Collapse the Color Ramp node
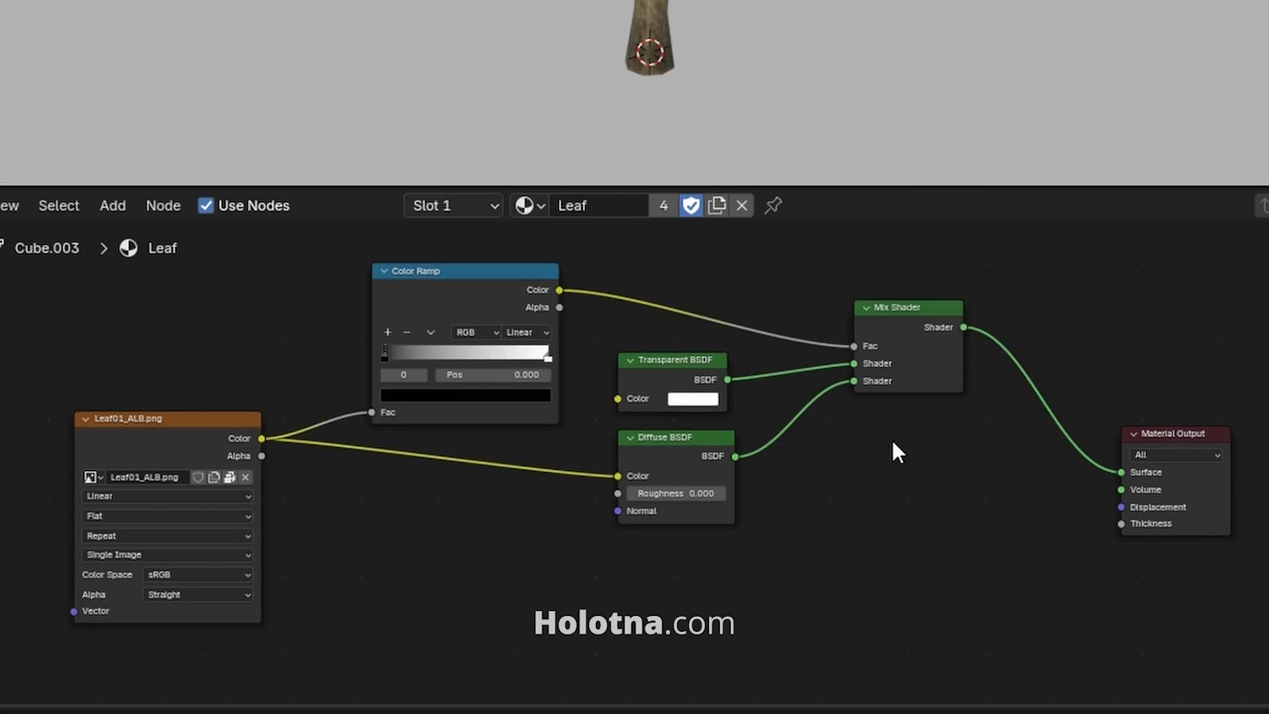 (384, 271)
